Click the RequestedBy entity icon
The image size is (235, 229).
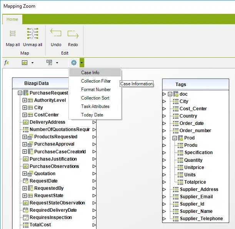click(x=30, y=188)
